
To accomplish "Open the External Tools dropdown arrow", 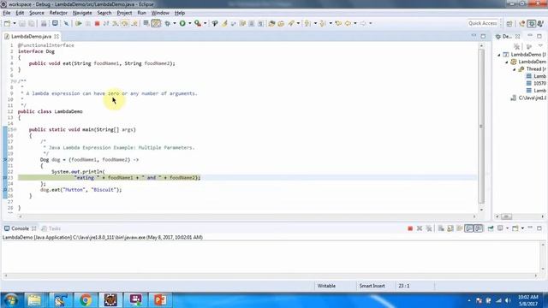I will pos(205,23).
